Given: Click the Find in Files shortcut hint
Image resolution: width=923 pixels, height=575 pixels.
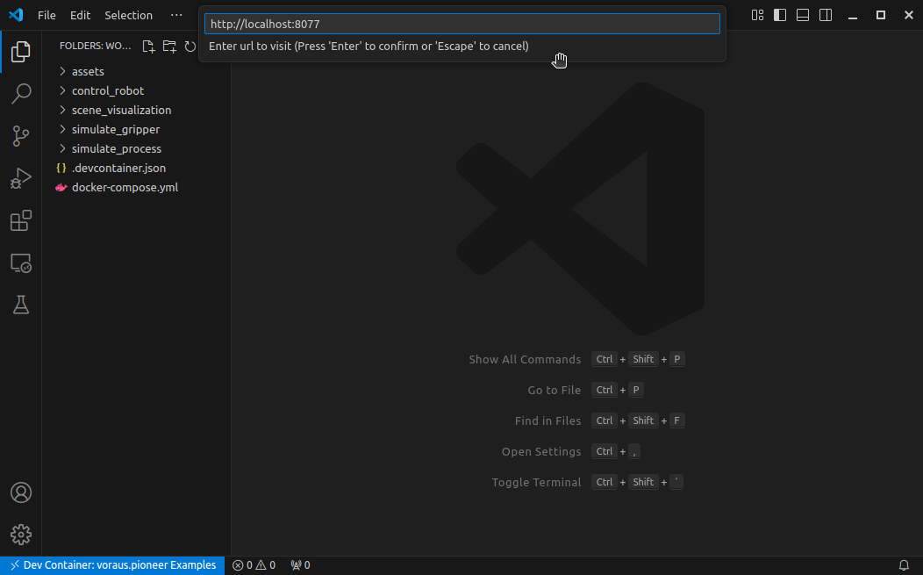Looking at the screenshot, I should [600, 420].
